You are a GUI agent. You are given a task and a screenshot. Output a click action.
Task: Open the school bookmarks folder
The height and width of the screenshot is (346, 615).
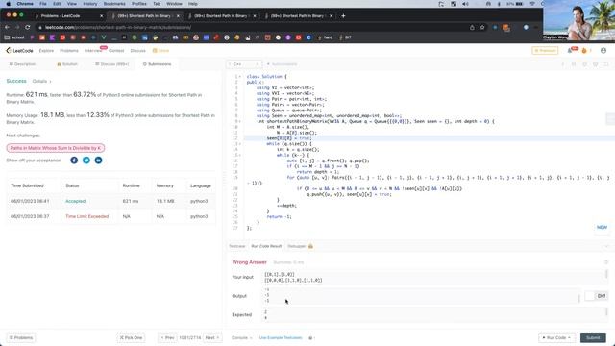click(14, 37)
